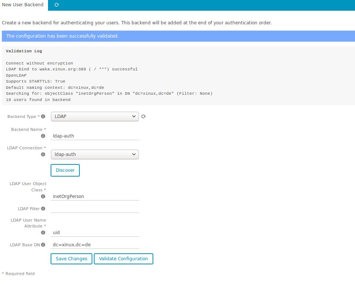This screenshot has height=299, width=355.
Task: Show the Backend Name info tooltip icon
Action: point(43,136)
